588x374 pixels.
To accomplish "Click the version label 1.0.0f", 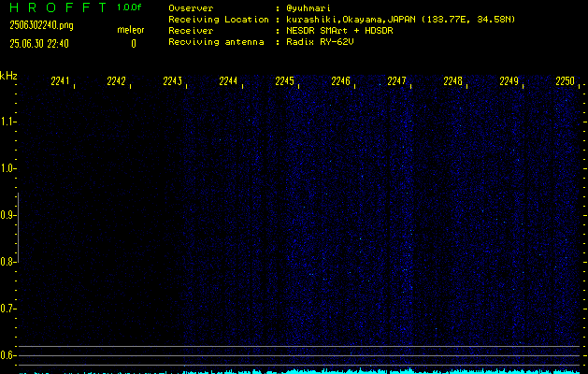I will pos(129,7).
